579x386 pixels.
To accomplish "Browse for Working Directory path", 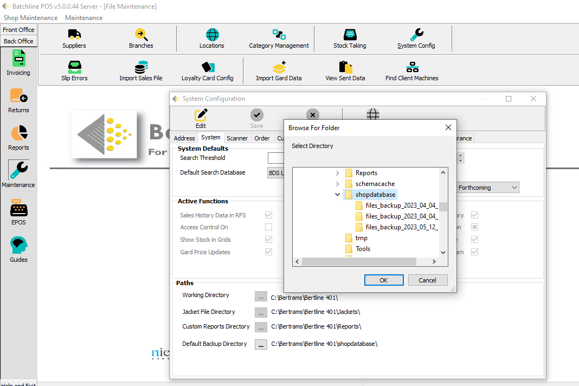I will point(261,297).
